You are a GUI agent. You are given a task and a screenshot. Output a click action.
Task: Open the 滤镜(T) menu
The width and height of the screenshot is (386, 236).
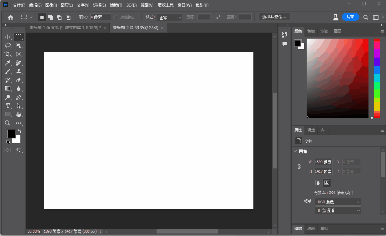point(116,5)
